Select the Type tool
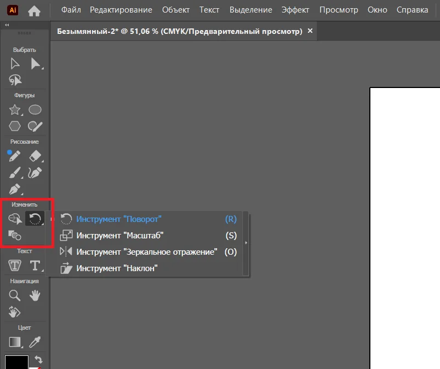This screenshot has height=369, width=440. pyautogui.click(x=35, y=265)
